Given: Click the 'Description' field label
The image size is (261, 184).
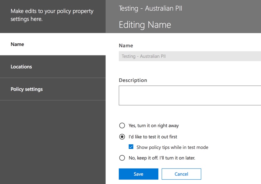Looking at the screenshot, I should click(133, 80).
